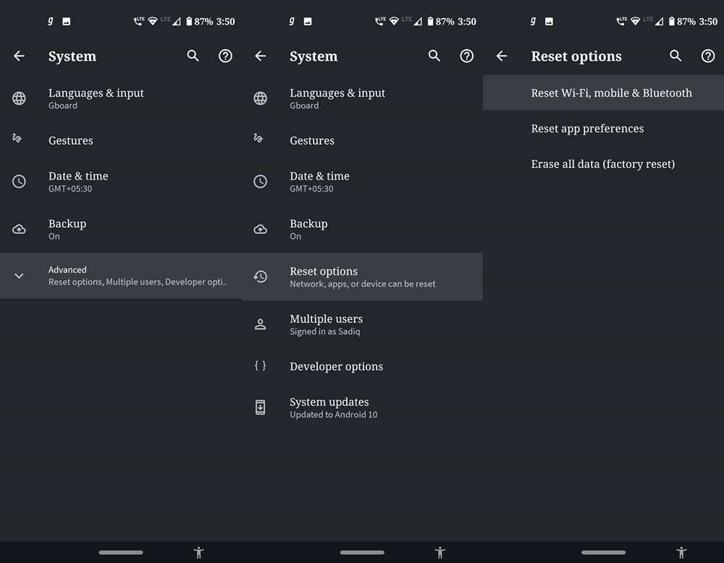Open Languages & input in the middle screen
Screen dimensions: 724x563
click(363, 98)
